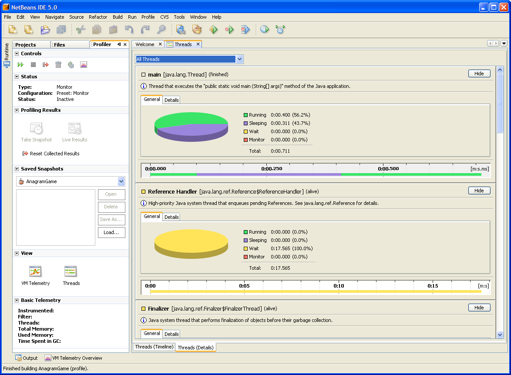Minimize the Profiler panel with its pin icon
Viewport: 511px width, 375px height.
coord(119,44)
